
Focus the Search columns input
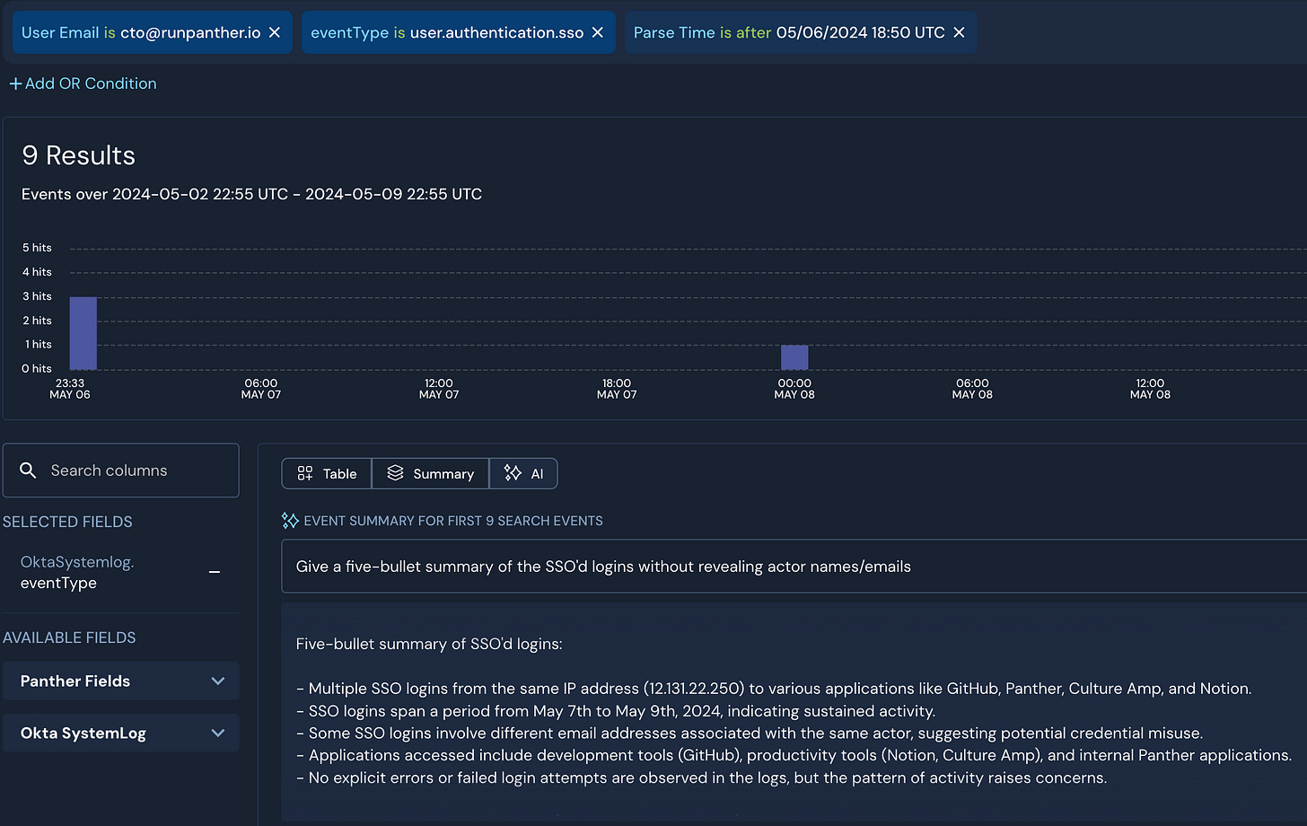click(x=121, y=470)
